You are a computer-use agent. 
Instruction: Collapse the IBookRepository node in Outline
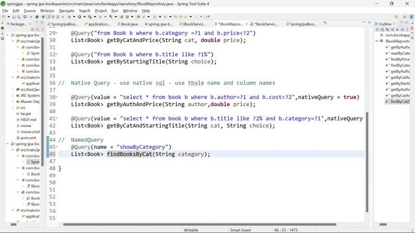[377, 41]
